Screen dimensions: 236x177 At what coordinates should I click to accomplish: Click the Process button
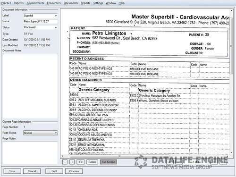point(74,171)
